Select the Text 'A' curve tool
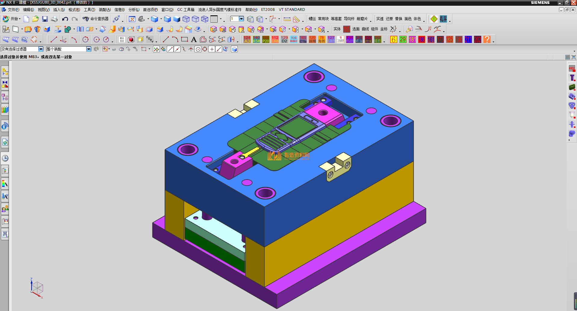The image size is (577, 311). click(x=194, y=39)
